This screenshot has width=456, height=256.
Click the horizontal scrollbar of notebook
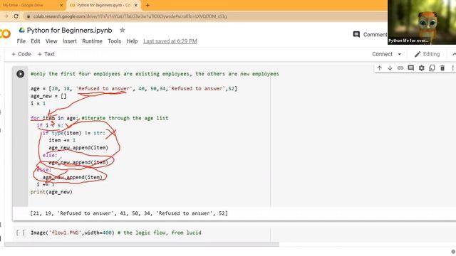pyautogui.click(x=142, y=245)
